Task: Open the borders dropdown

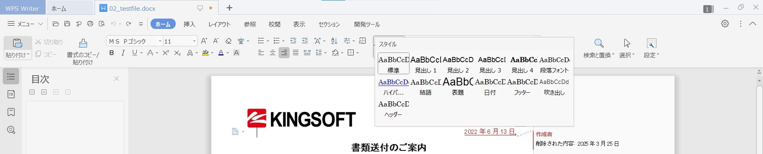Action: pos(358,53)
